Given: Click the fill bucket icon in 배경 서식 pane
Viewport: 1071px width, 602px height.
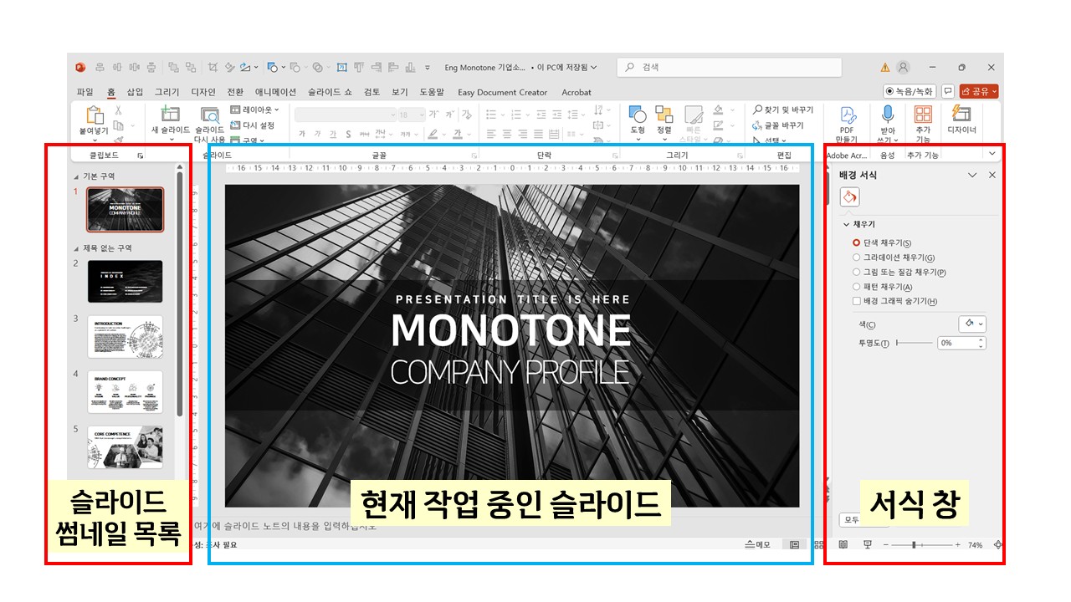Looking at the screenshot, I should pyautogui.click(x=849, y=197).
